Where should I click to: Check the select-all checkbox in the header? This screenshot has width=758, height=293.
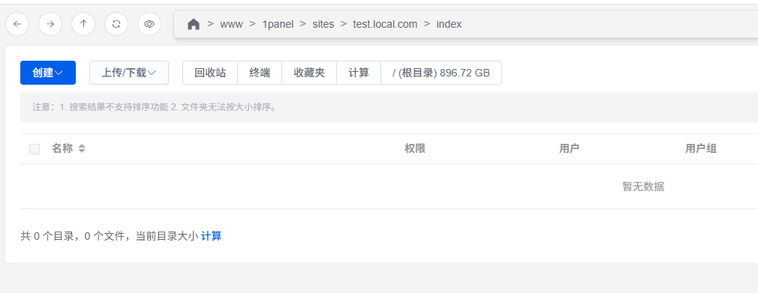pyautogui.click(x=35, y=149)
